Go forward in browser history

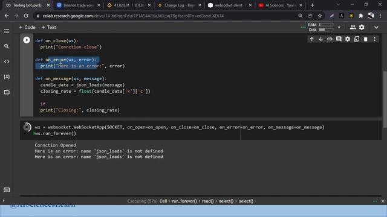coord(16,16)
